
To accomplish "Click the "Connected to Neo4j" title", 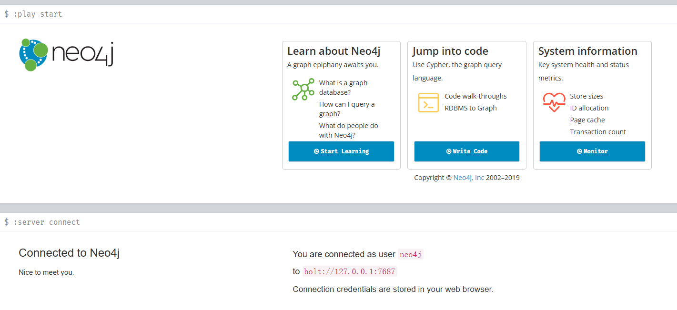I will pyautogui.click(x=69, y=253).
